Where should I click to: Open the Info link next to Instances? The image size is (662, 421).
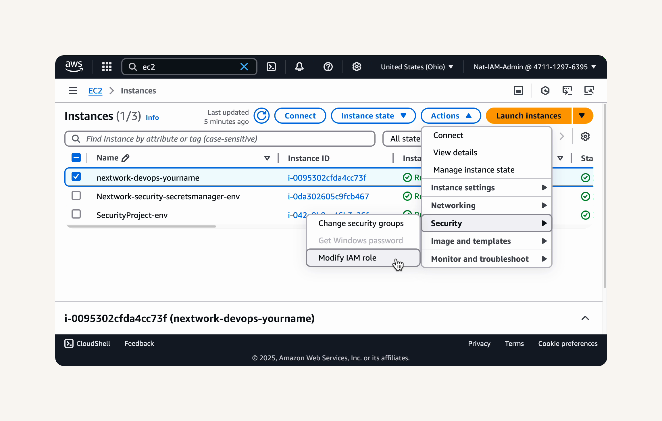tap(152, 117)
